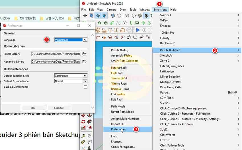The height and width of the screenshot is (150, 242).
Task: Click the blue play triangle icon
Action: click(x=138, y=30)
